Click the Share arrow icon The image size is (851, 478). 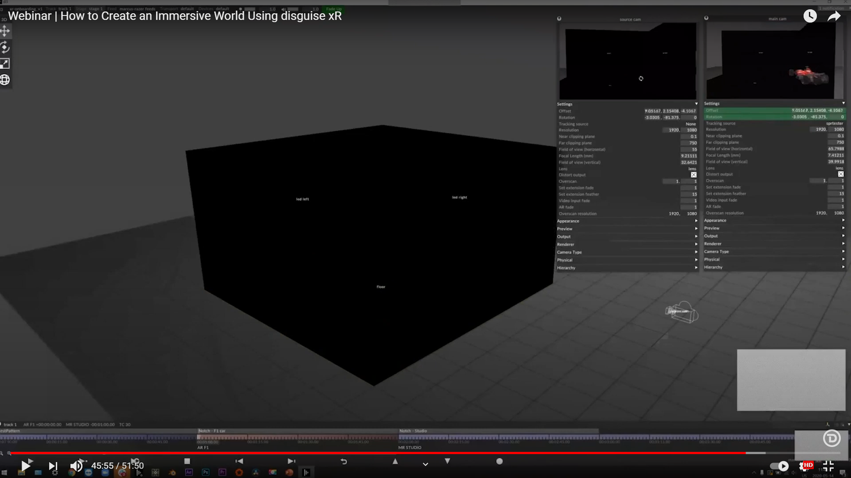tap(834, 16)
